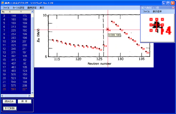Click the list's vertical scrollbar down arrow
176x114 pixels.
pos(32,93)
